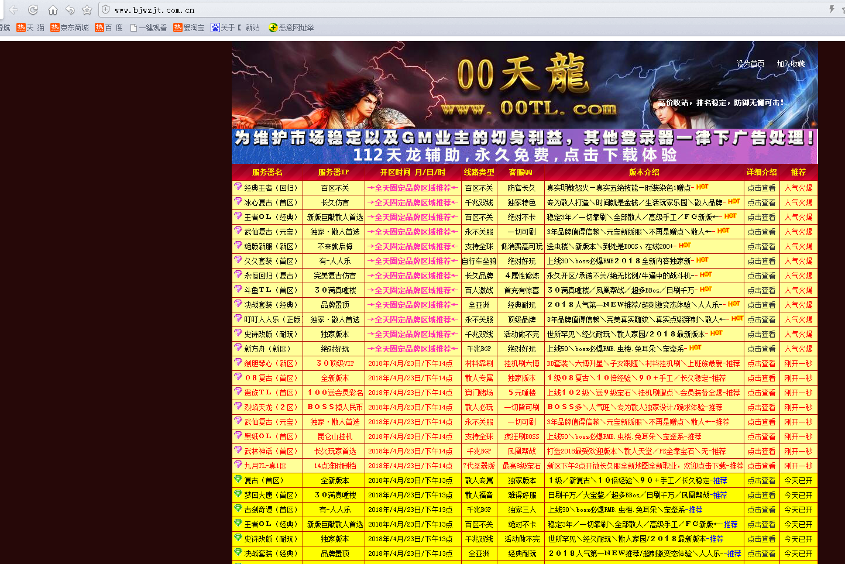
Task: Click 今天已开 in the 复古（首区） row
Action: (798, 480)
